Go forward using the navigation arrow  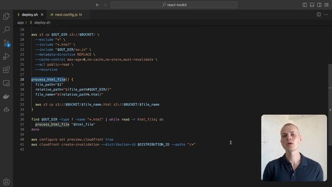coord(105,5)
